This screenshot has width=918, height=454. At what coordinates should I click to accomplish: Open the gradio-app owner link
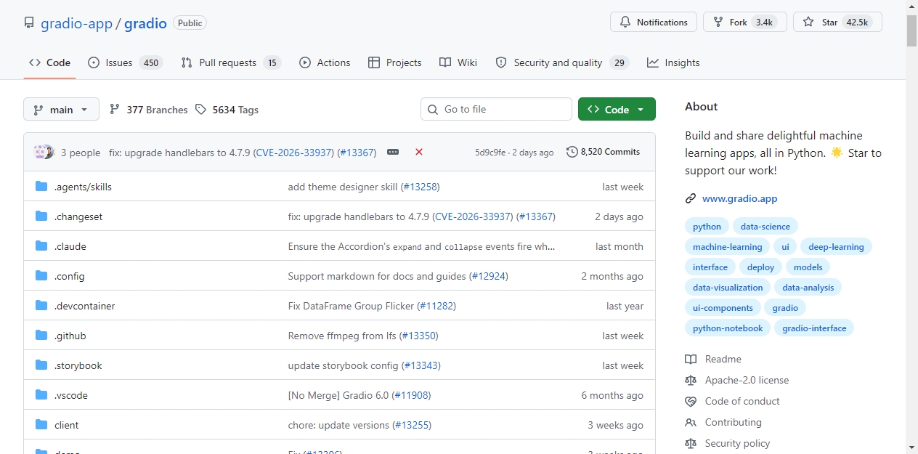point(76,23)
